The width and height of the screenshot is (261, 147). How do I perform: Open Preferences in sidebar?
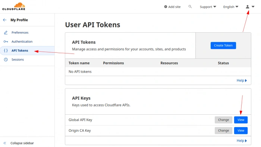20,33
